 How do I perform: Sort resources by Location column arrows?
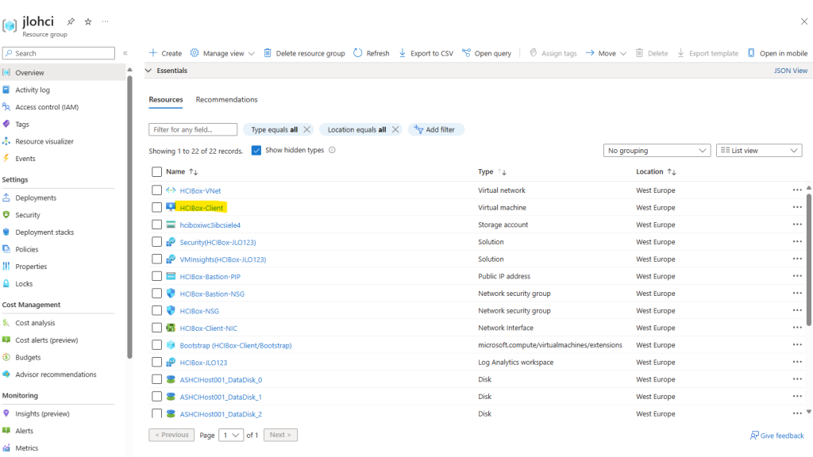(x=672, y=172)
